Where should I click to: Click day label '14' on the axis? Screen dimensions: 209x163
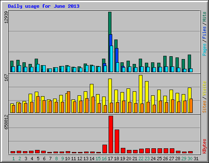coord(92,159)
